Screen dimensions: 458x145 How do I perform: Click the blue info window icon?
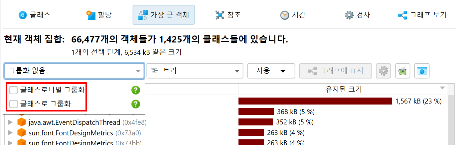click(422, 71)
